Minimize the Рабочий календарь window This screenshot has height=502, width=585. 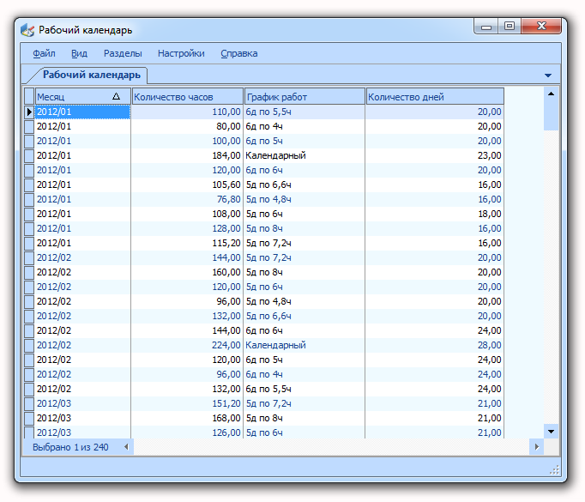[x=486, y=27]
